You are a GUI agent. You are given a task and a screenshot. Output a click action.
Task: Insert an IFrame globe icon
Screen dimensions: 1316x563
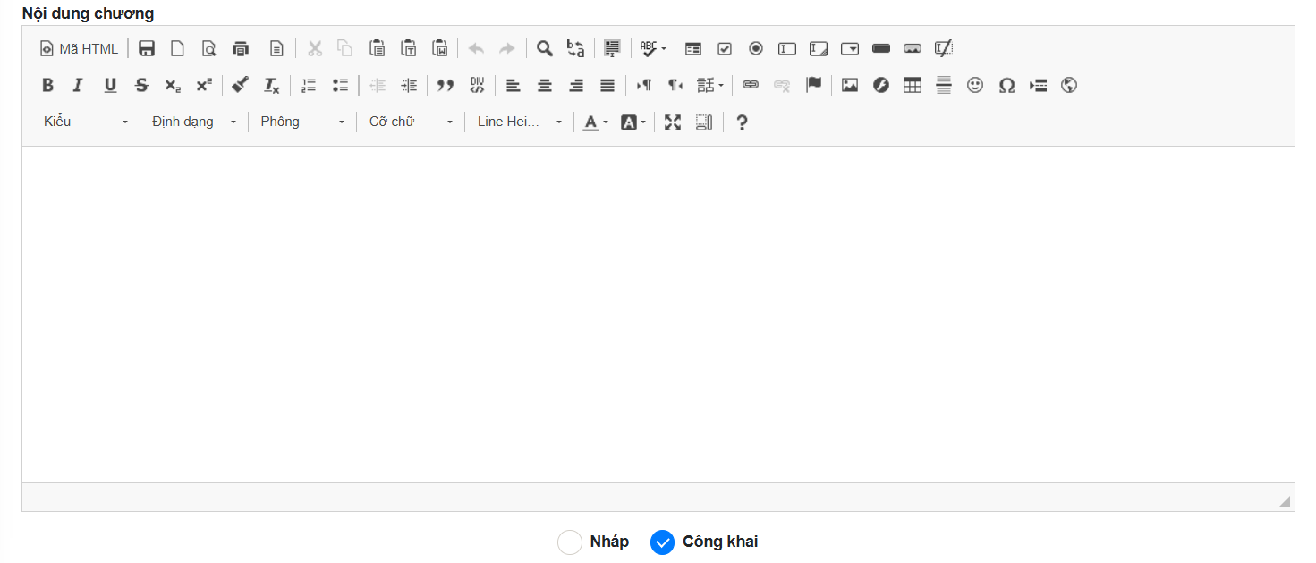coord(1069,85)
